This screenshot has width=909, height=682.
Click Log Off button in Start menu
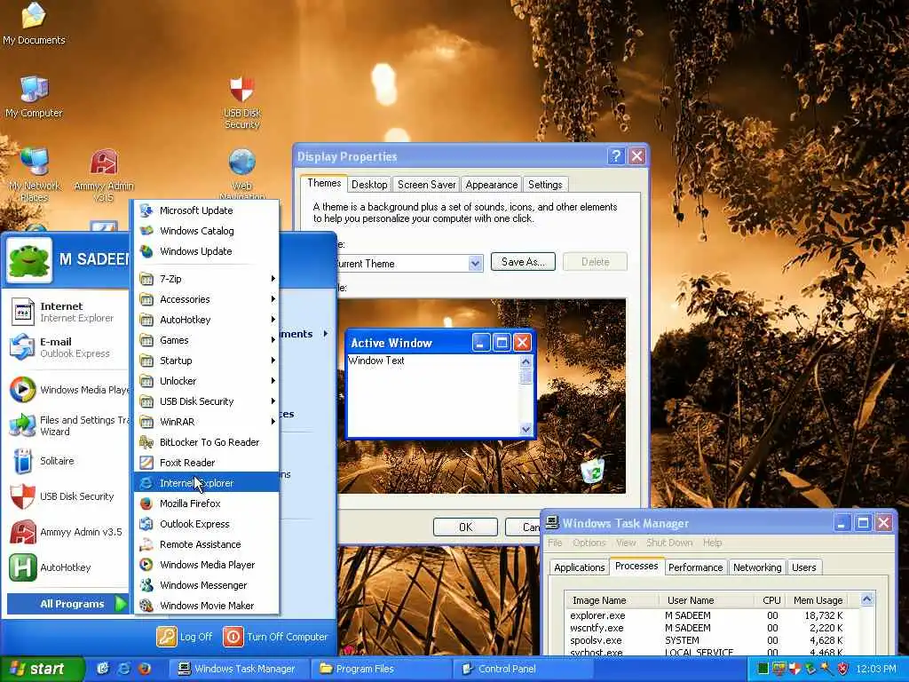point(185,637)
